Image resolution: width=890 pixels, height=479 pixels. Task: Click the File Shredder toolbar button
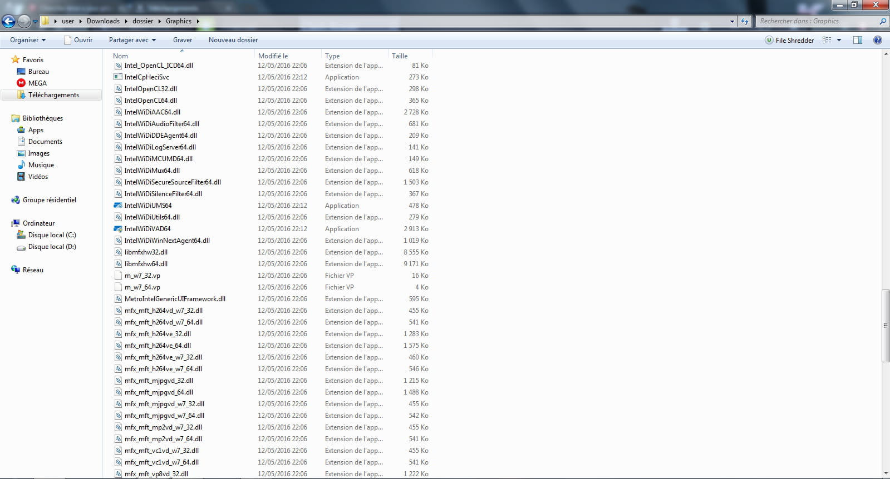pyautogui.click(x=789, y=40)
